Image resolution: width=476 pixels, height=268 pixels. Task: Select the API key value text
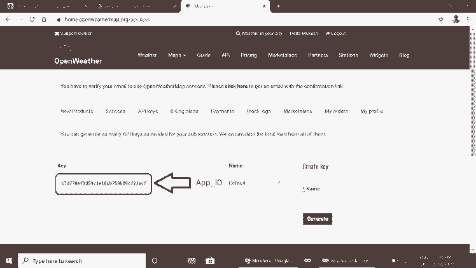tap(104, 183)
